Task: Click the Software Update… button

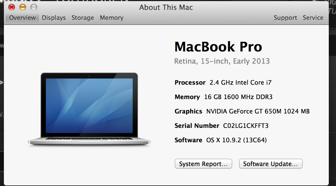Action: [x=271, y=164]
